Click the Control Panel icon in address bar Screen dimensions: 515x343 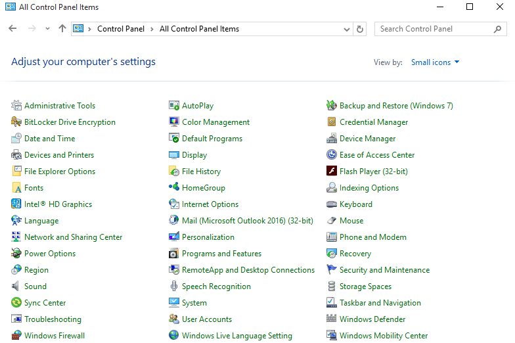pos(78,29)
